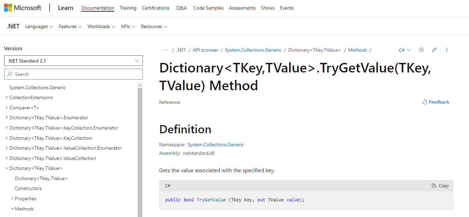Screen dimensions: 469x217
Task: Open the Methods breadcrumb link
Action: 358,50
